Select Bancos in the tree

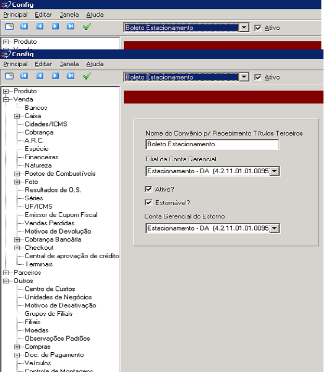coord(36,108)
